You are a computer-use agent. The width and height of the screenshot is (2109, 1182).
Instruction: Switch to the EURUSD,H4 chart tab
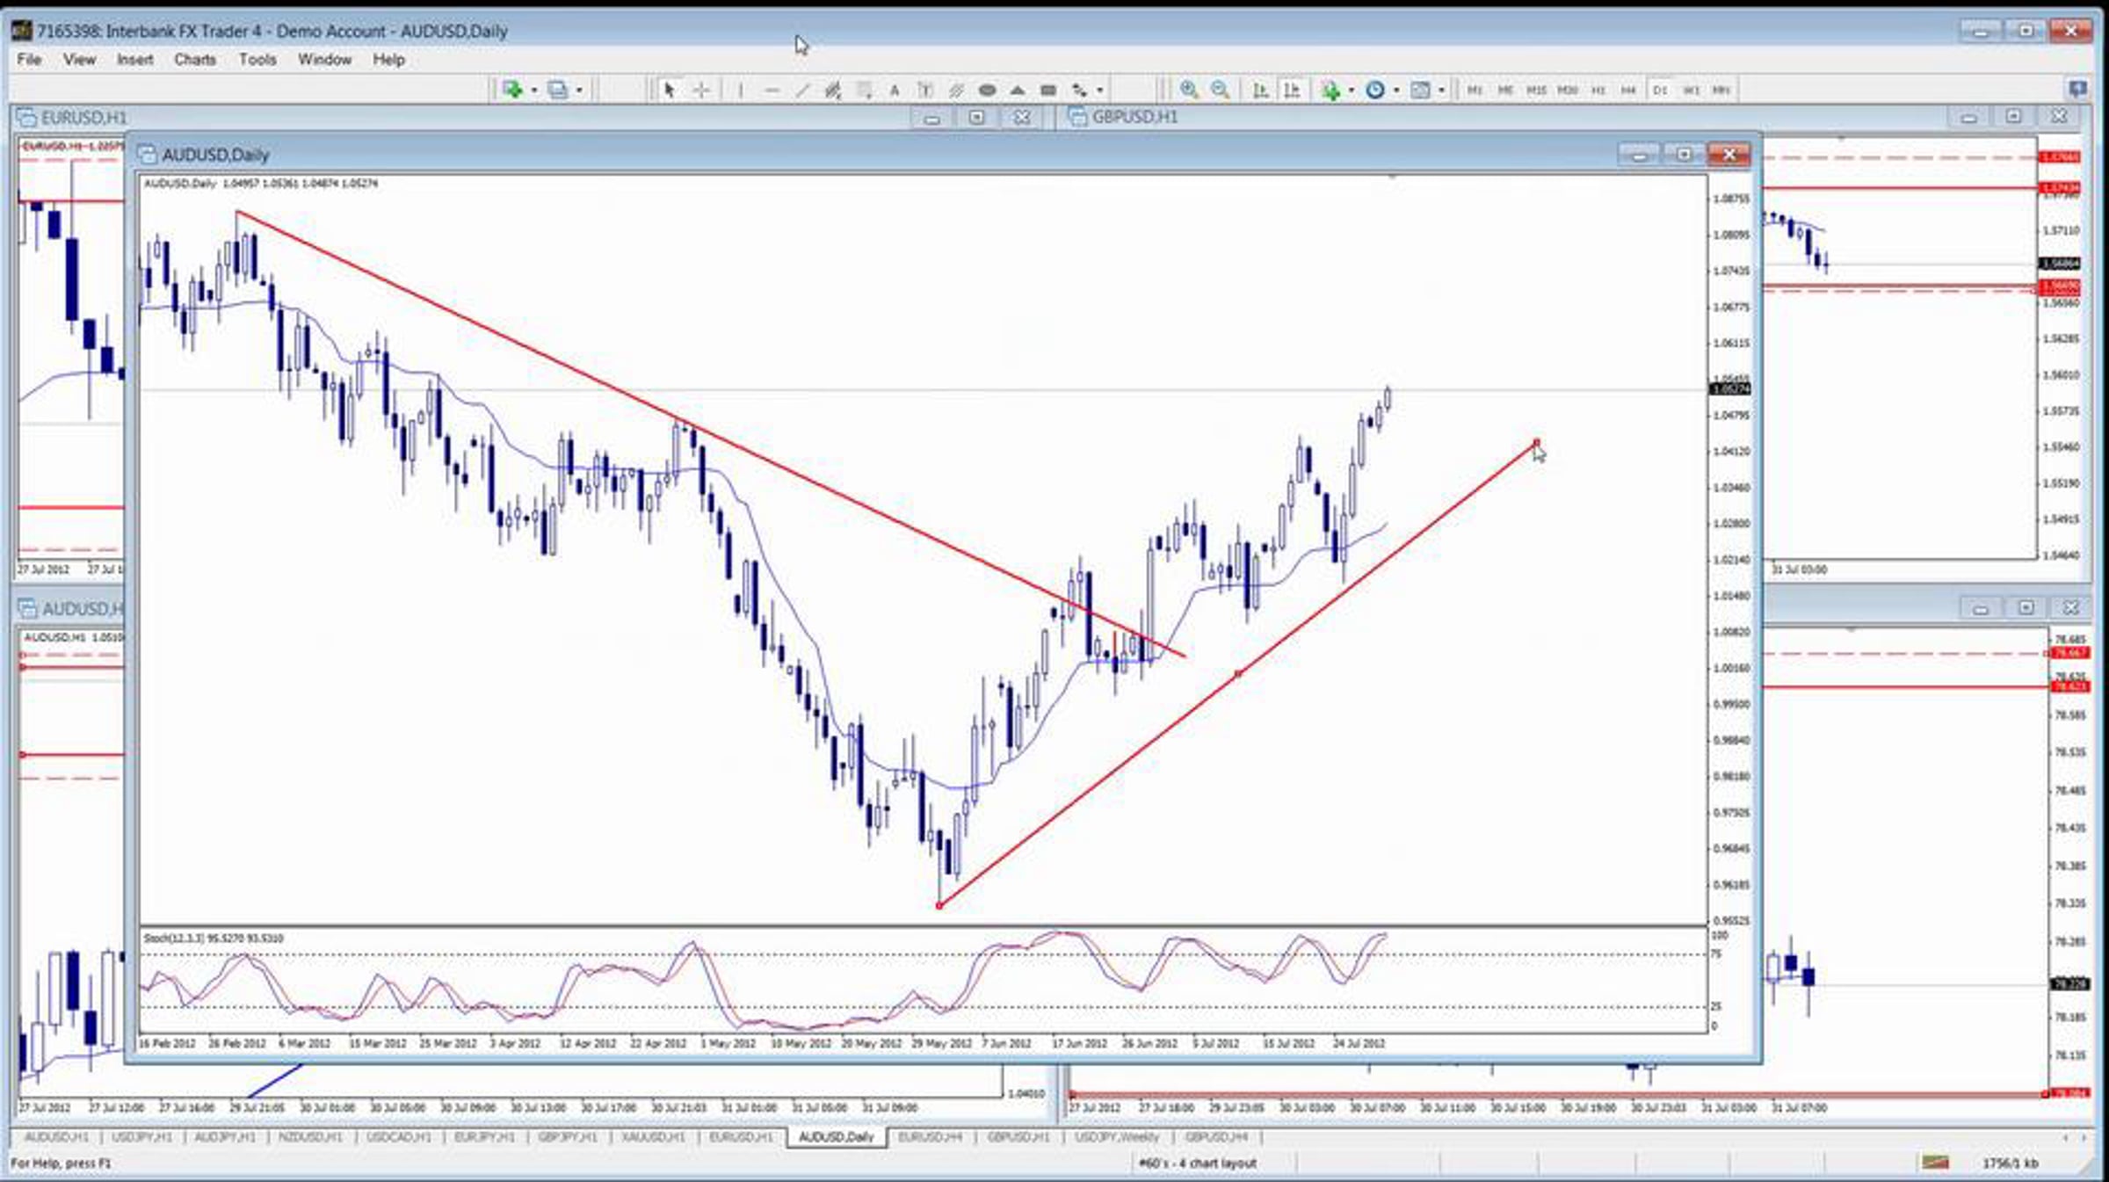pyautogui.click(x=931, y=1137)
